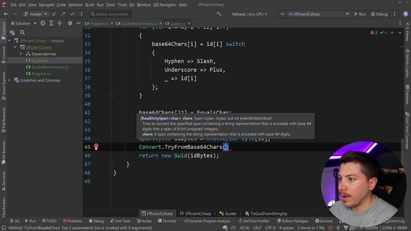Click the UTF-8 encoding in status bar
This screenshot has height=231, width=411.
[270, 228]
